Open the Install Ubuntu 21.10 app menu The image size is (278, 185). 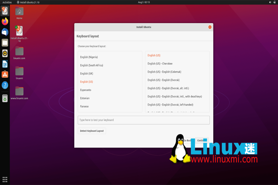28,2
